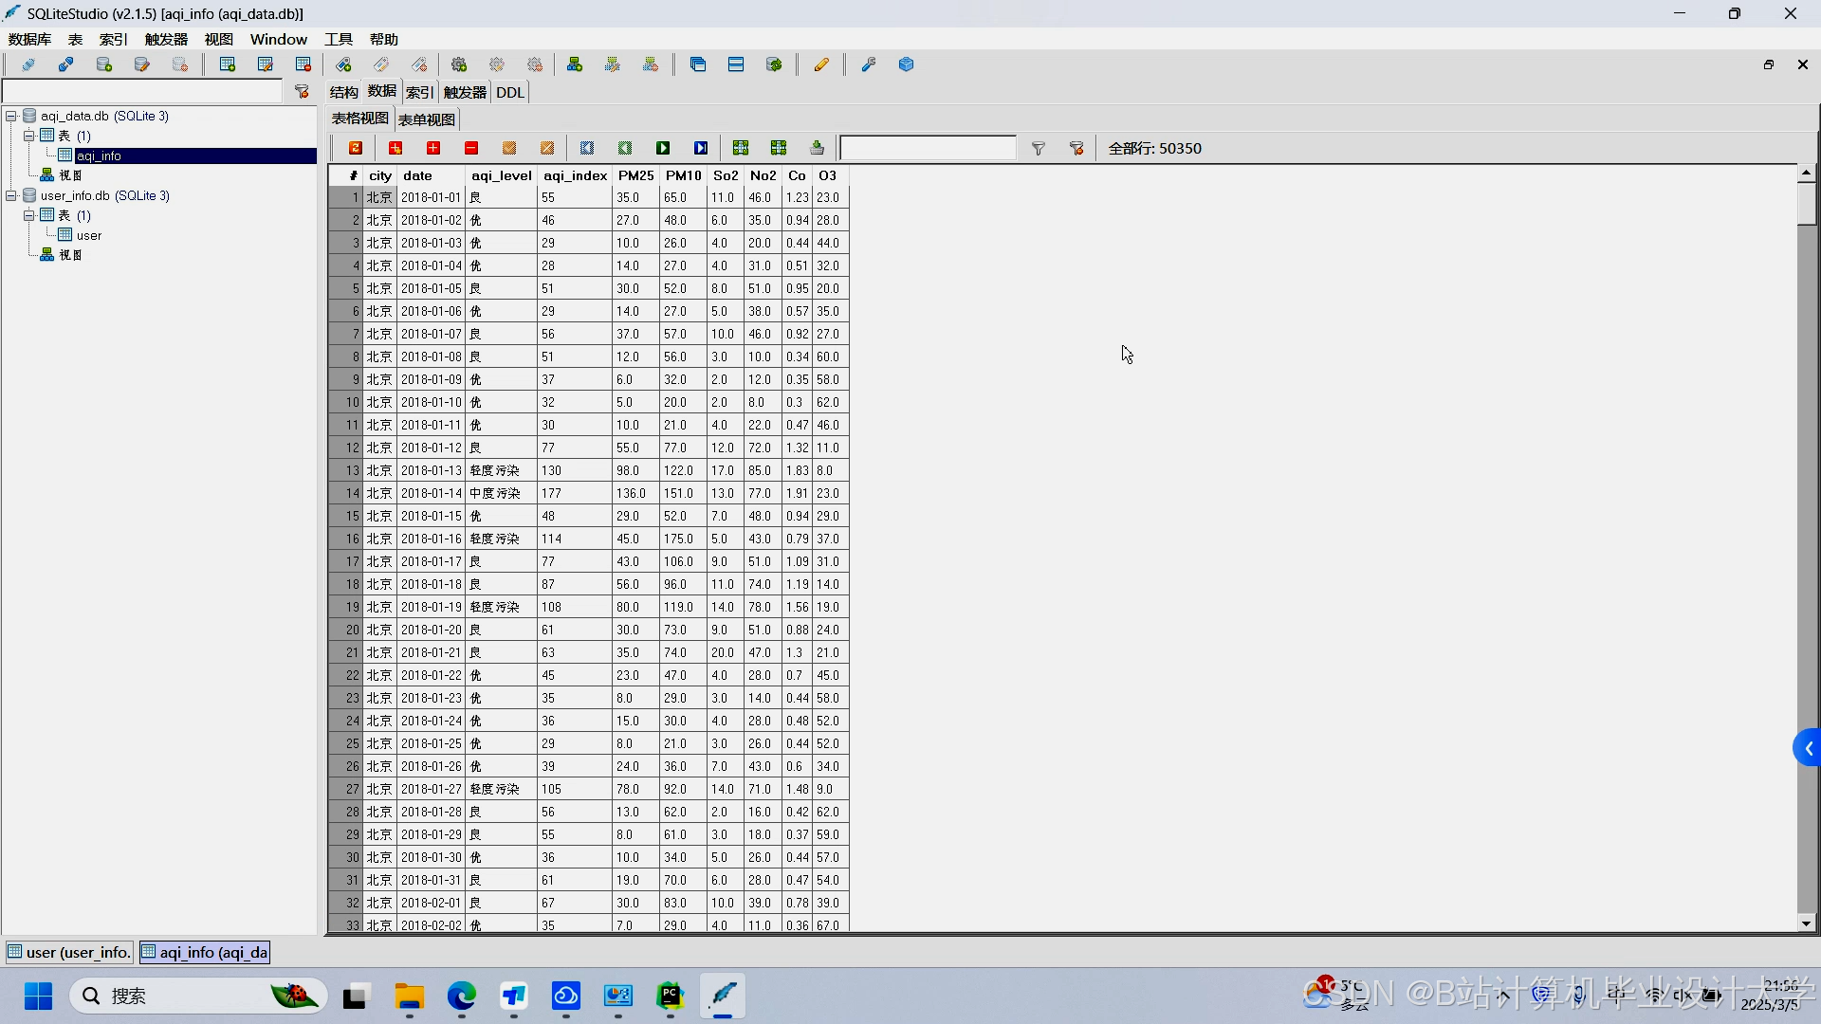Refresh table data with orange refresh icon
The image size is (1821, 1024).
click(356, 148)
